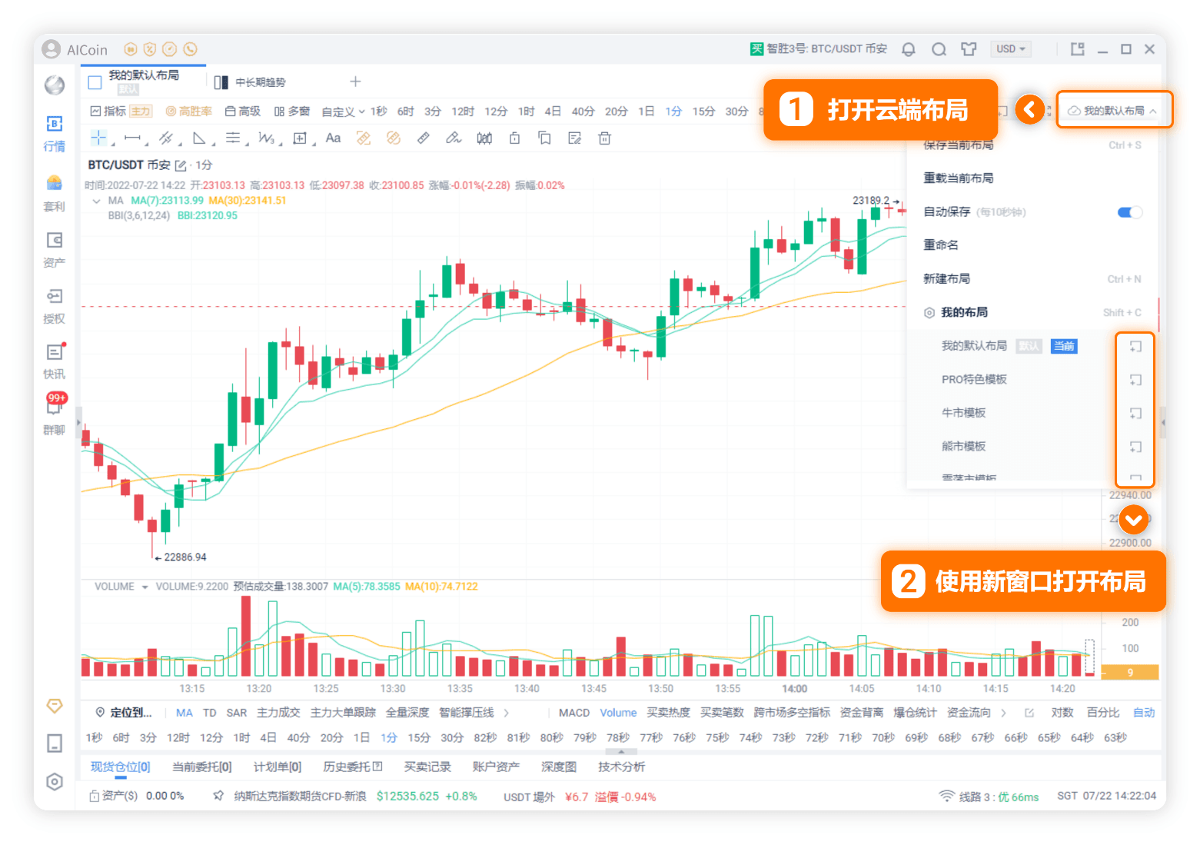Open the 快讯 news flash sidebar icon
Image resolution: width=1200 pixels, height=845 pixels.
tap(54, 361)
